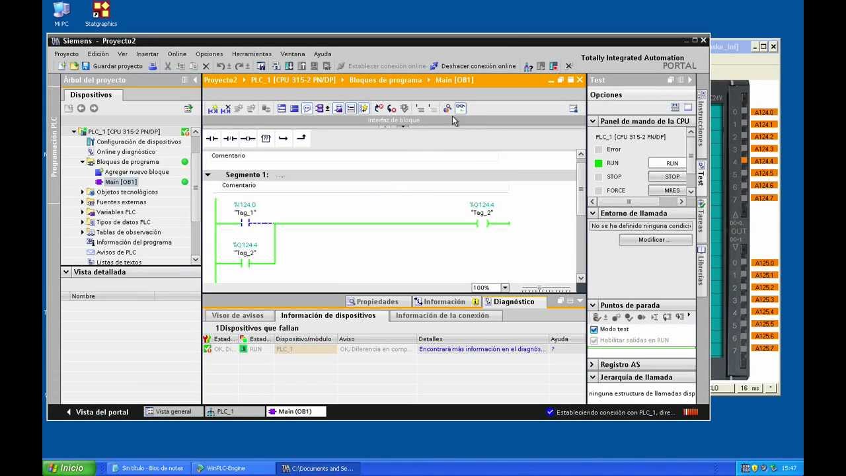Open the Edición menu
Image resolution: width=846 pixels, height=476 pixels.
(x=98, y=54)
